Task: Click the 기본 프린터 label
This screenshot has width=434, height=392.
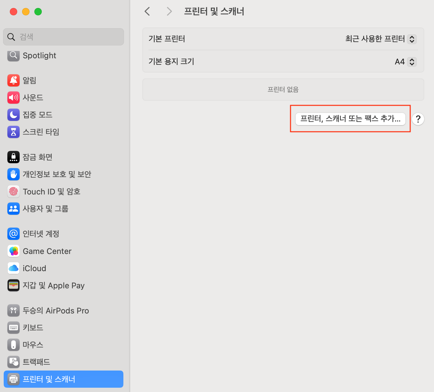Action: coord(167,39)
